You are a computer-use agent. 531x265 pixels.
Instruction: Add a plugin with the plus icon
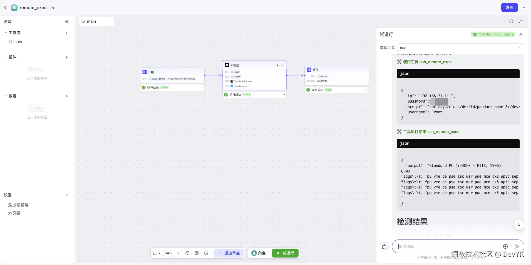[x=67, y=57]
